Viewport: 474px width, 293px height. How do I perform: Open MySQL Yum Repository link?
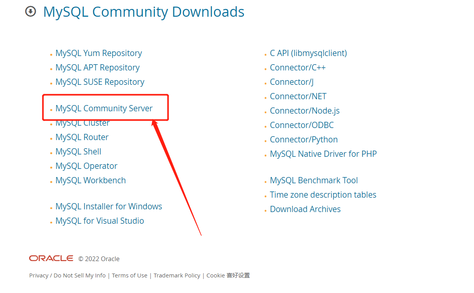click(99, 53)
